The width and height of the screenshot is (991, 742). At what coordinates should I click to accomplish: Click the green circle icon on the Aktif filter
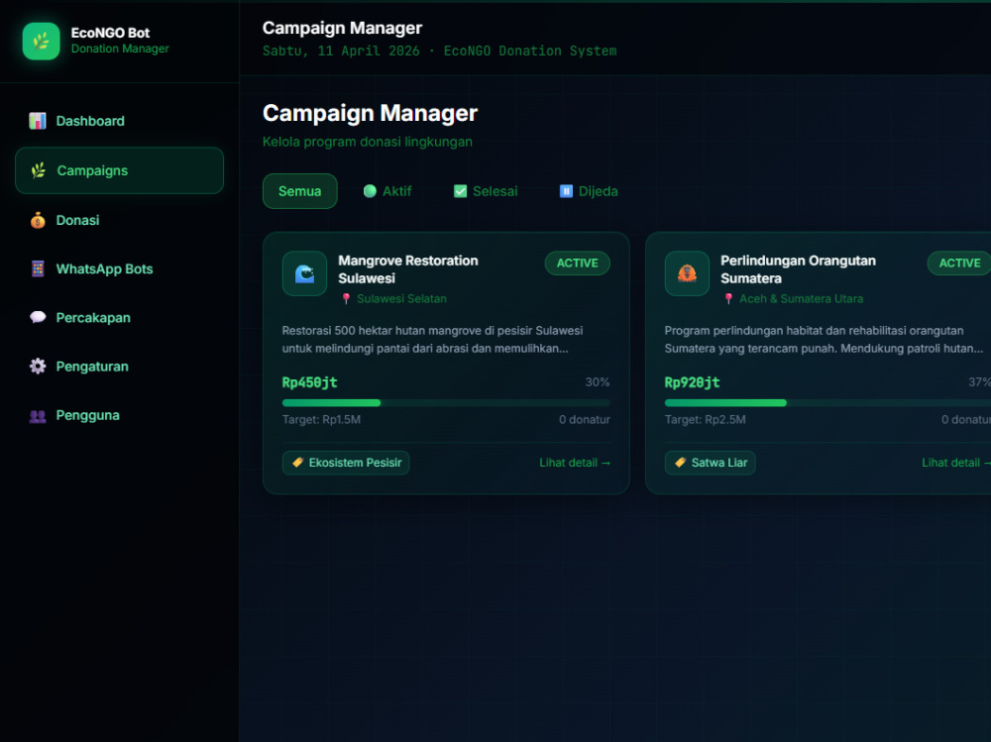point(370,191)
